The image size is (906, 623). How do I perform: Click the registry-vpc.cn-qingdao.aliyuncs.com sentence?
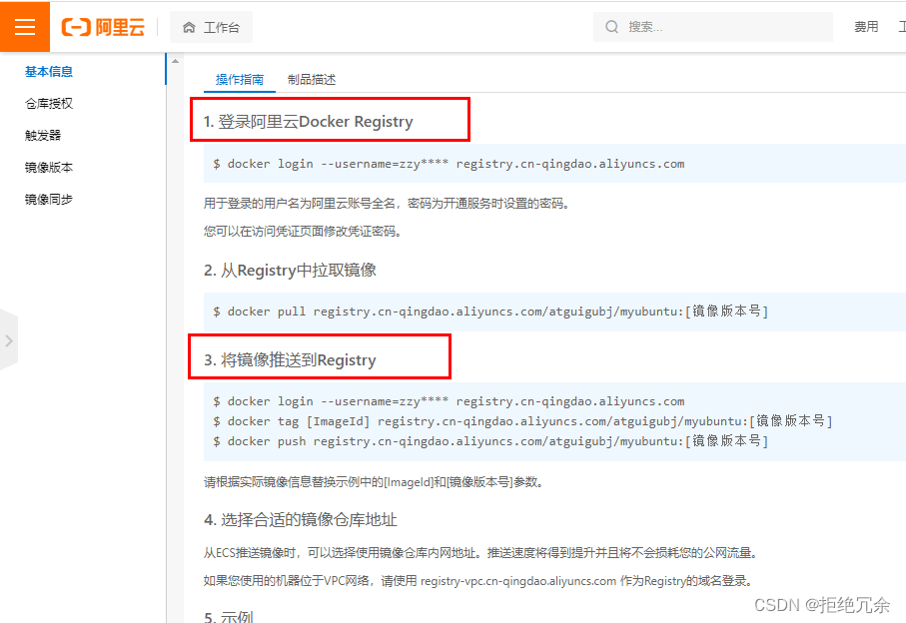coord(478,581)
